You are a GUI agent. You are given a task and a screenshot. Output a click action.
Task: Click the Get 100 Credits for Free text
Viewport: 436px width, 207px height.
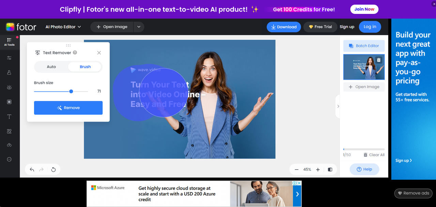(304, 10)
